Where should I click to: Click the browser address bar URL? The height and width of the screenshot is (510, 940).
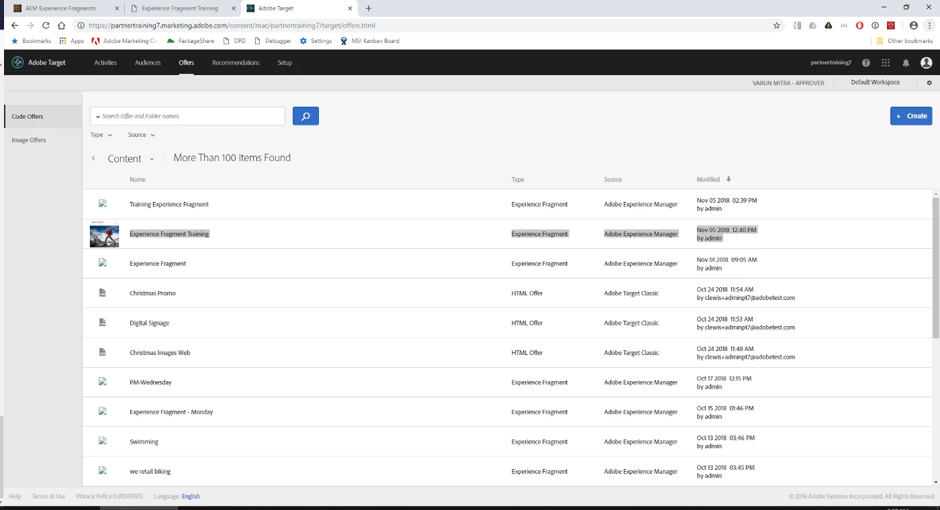(232, 25)
